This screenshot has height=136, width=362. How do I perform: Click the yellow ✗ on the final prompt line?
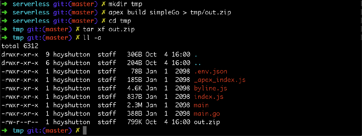(78, 131)
